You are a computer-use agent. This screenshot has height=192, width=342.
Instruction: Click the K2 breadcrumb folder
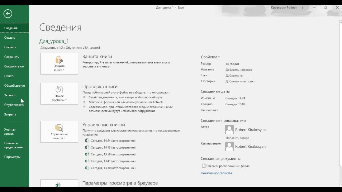(x=61, y=48)
